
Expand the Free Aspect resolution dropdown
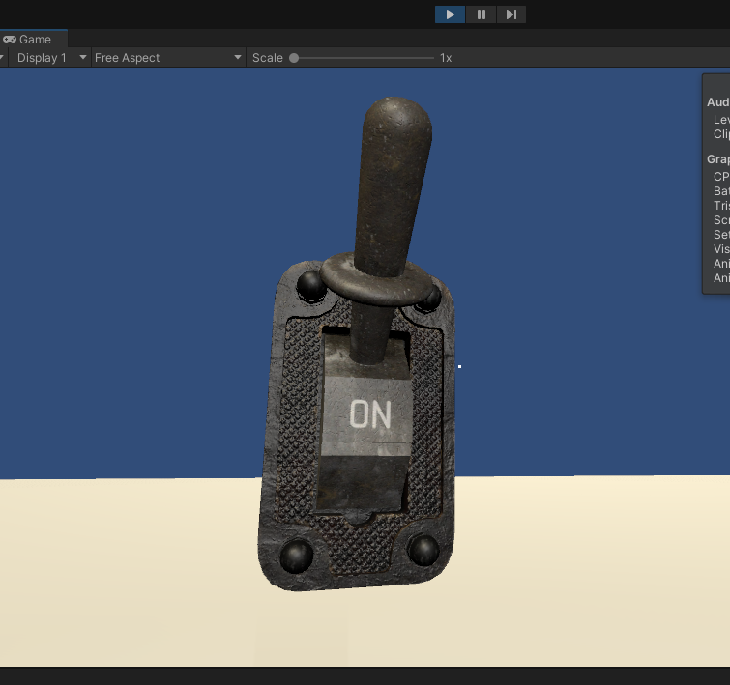167,58
